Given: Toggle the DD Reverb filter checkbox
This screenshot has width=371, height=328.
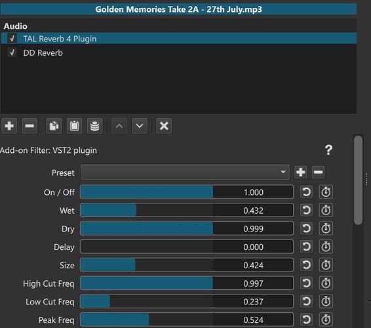Looking at the screenshot, I should (x=12, y=52).
